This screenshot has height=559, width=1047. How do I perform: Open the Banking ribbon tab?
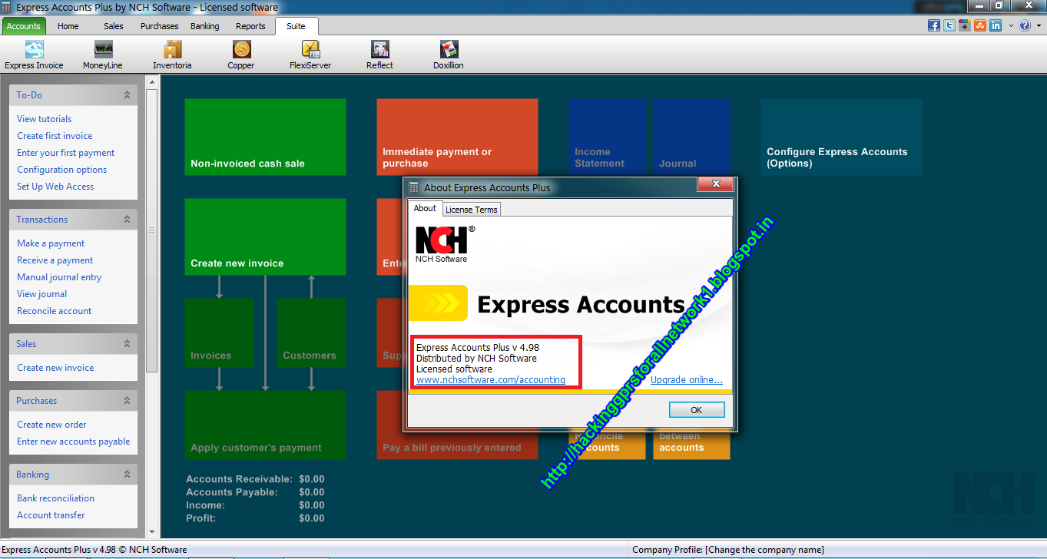pyautogui.click(x=205, y=26)
